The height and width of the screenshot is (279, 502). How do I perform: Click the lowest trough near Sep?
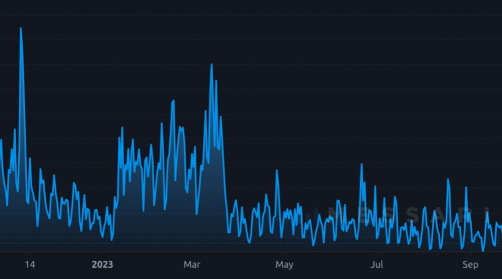point(483,251)
